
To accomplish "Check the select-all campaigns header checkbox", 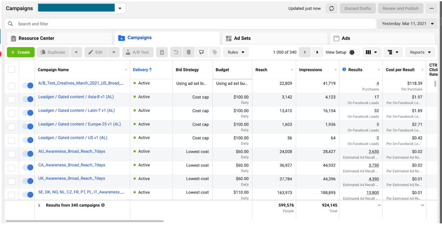I will (11, 70).
